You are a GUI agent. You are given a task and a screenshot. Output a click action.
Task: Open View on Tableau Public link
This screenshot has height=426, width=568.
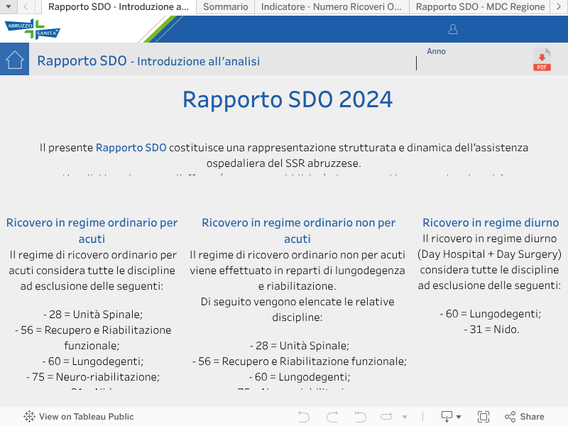click(x=79, y=417)
